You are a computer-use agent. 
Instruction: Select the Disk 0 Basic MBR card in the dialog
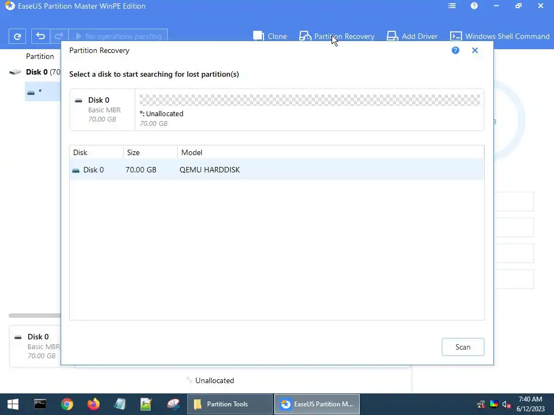[x=102, y=109]
